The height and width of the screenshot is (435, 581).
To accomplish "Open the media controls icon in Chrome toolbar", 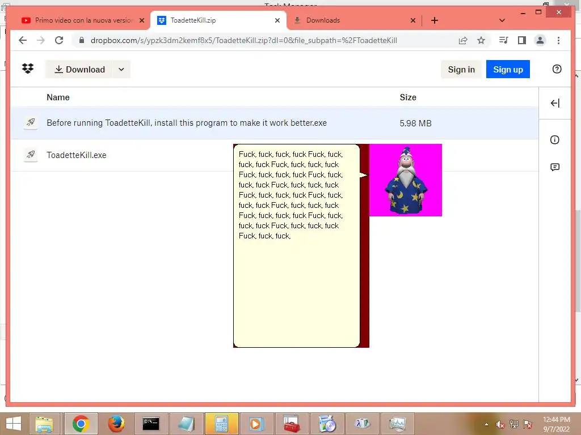I will pyautogui.click(x=503, y=40).
